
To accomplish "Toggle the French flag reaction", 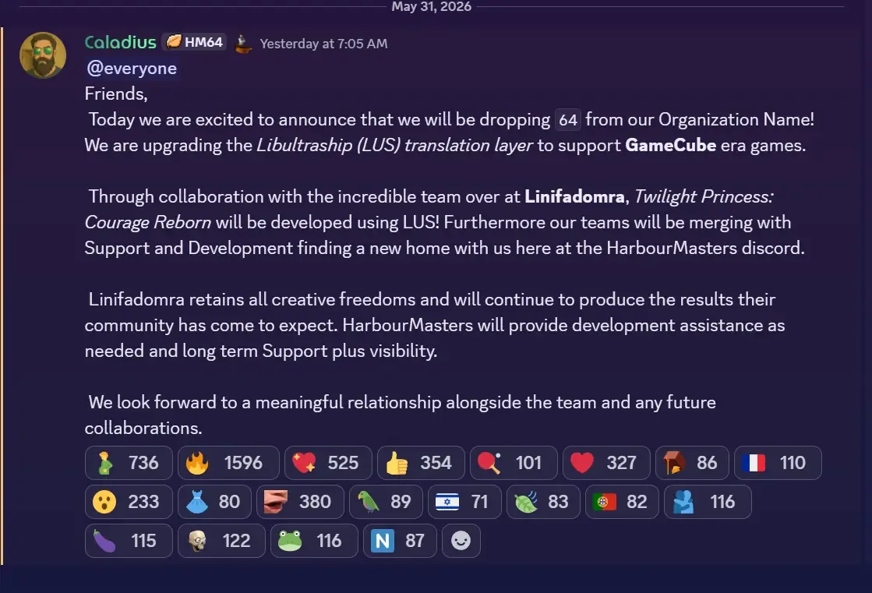I will click(x=778, y=463).
